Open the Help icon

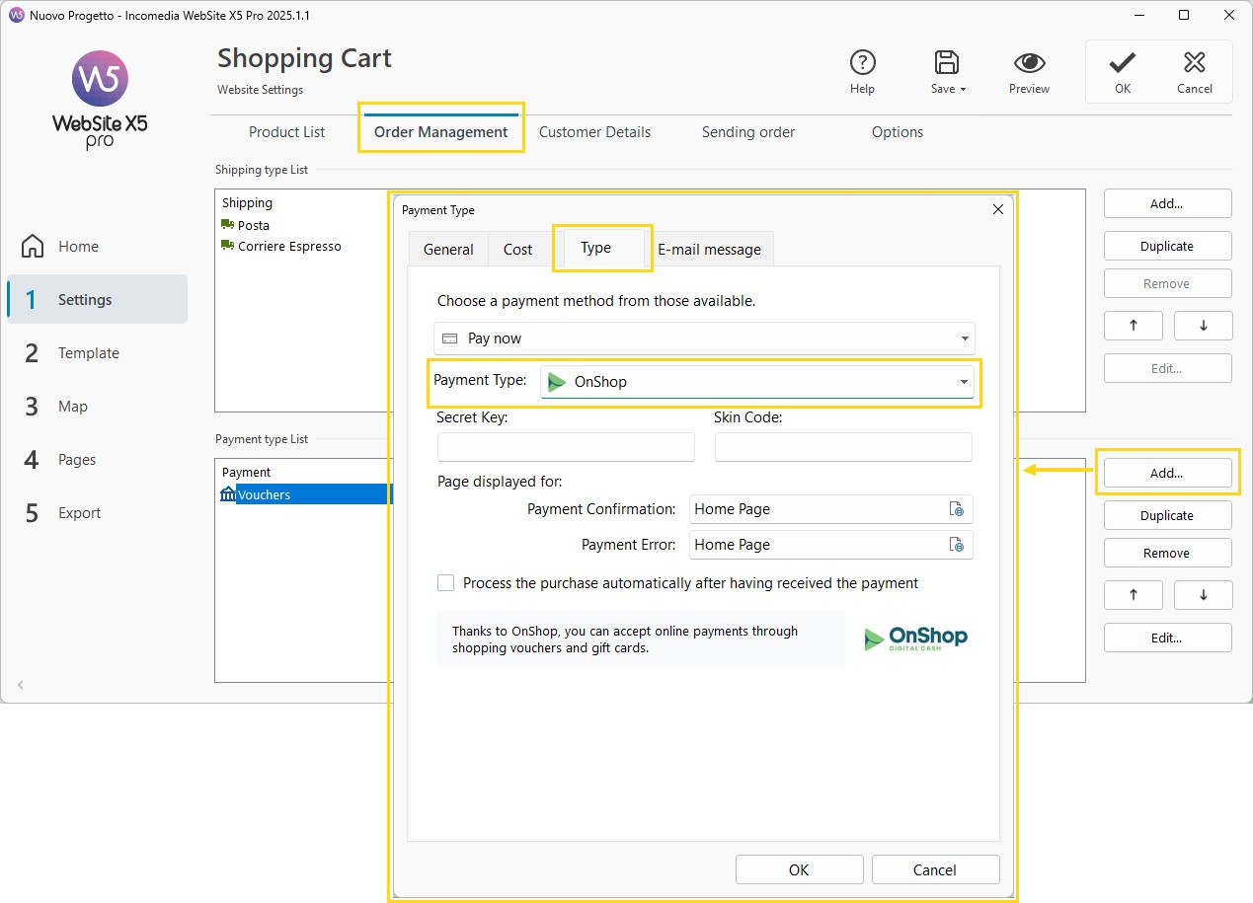pos(862,63)
